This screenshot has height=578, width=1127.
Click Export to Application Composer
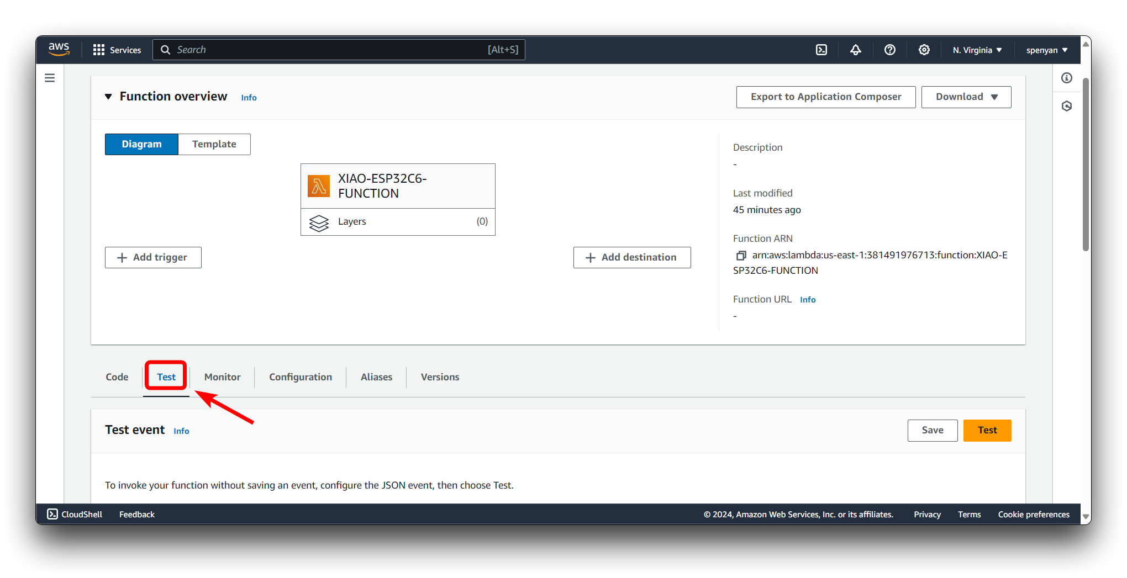click(826, 97)
